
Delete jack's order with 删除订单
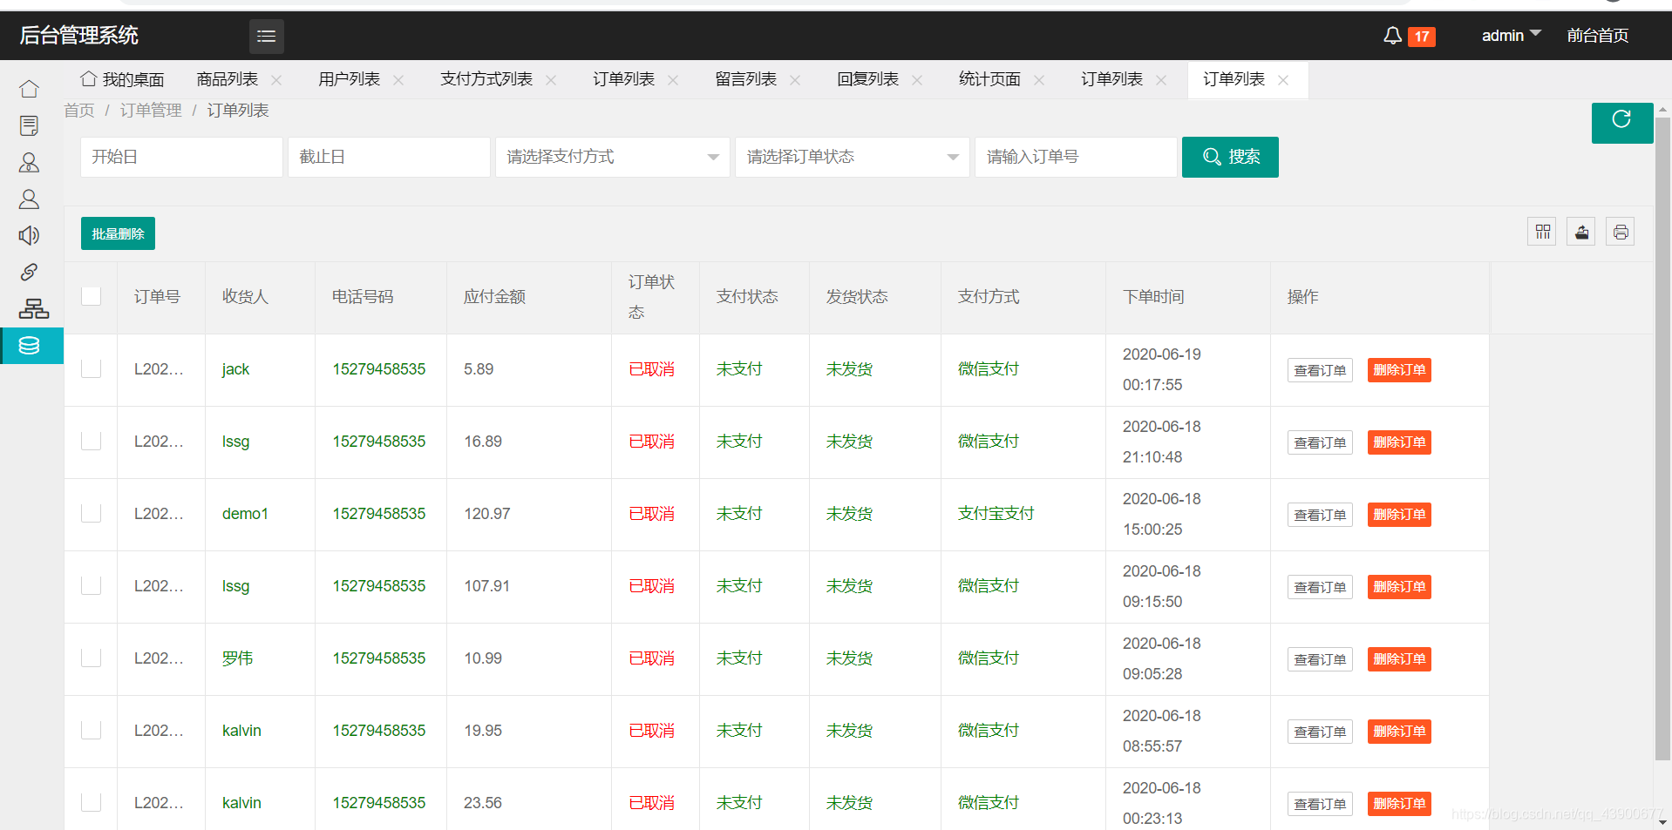coord(1399,370)
